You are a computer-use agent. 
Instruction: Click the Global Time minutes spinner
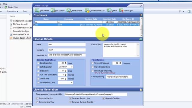[x=66, y=79]
